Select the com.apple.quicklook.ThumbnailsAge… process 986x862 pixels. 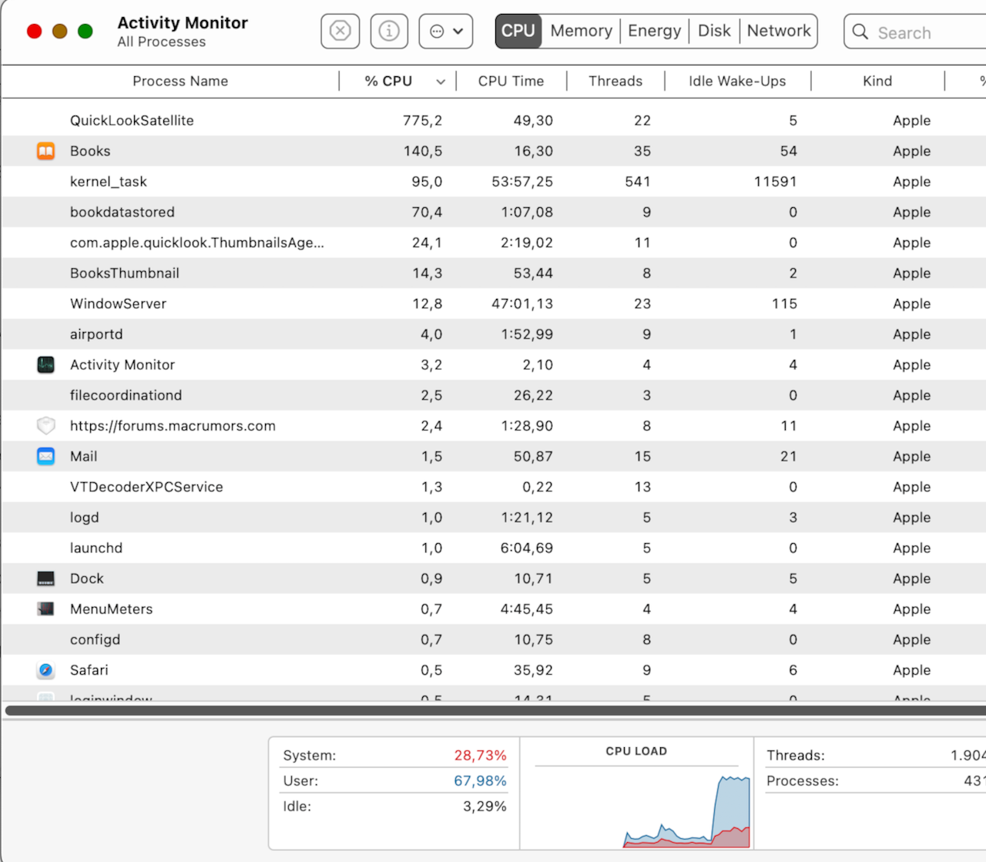tap(197, 243)
